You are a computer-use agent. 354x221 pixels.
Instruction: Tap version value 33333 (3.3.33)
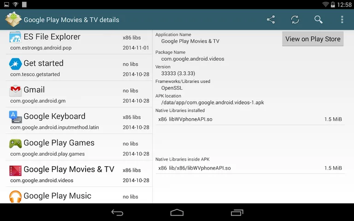pos(178,73)
